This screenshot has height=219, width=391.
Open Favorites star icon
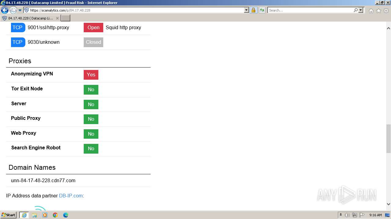[x=378, y=11]
